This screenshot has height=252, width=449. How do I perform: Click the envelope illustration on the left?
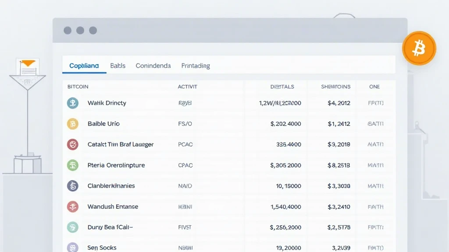28,67
